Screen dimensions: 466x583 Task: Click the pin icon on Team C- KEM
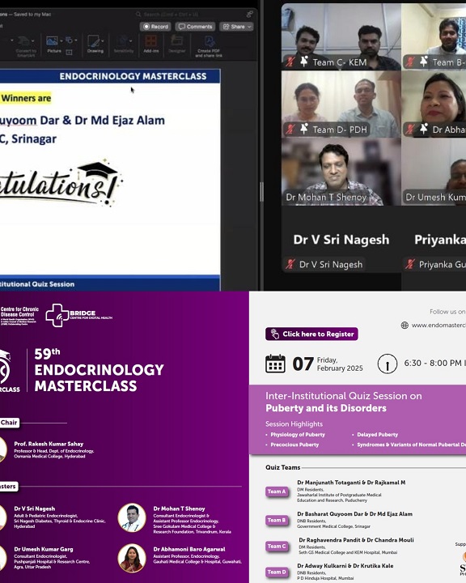pos(304,62)
